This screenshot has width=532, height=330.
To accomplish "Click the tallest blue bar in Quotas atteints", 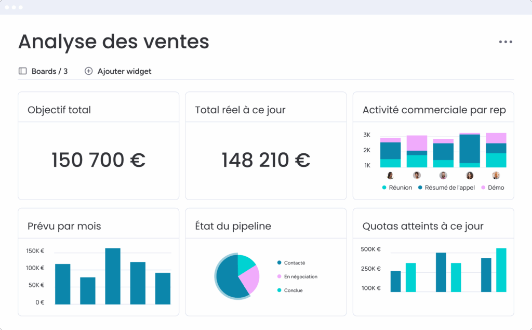I will (x=441, y=272).
